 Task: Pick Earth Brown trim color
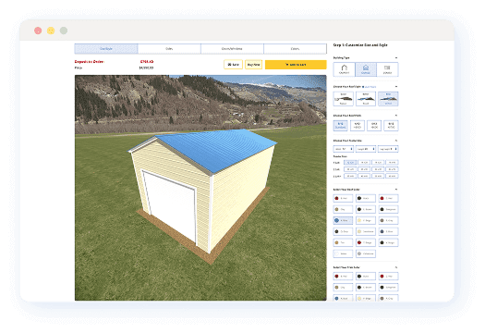[x=366, y=288]
